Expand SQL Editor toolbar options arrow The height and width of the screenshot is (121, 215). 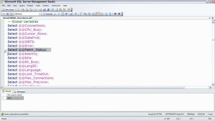click(122, 14)
